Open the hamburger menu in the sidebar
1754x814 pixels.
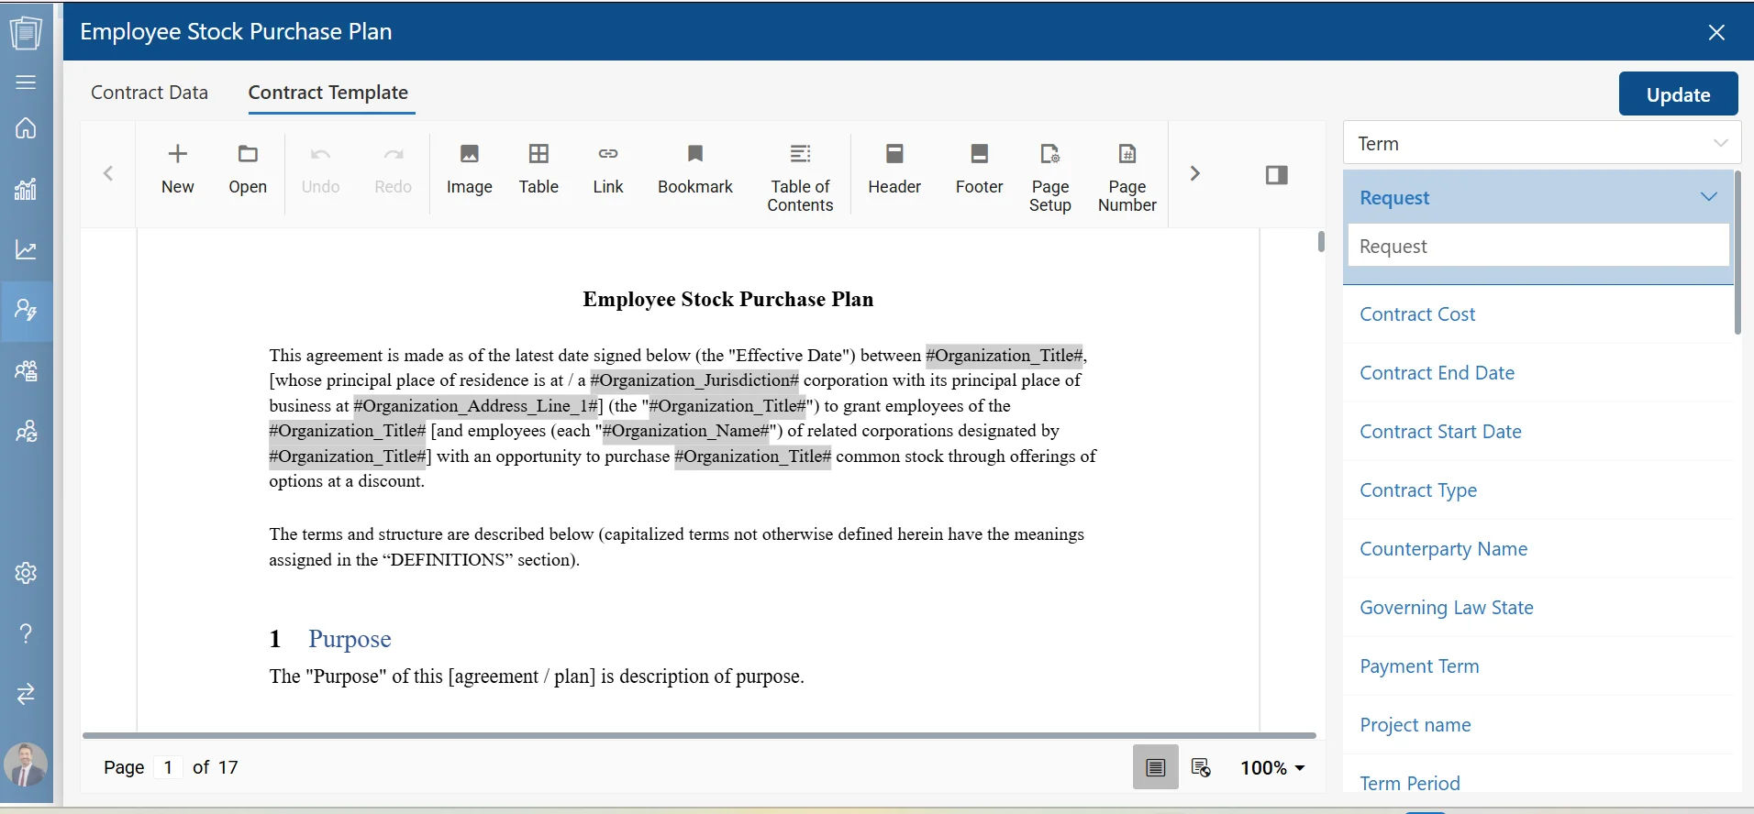coord(26,82)
